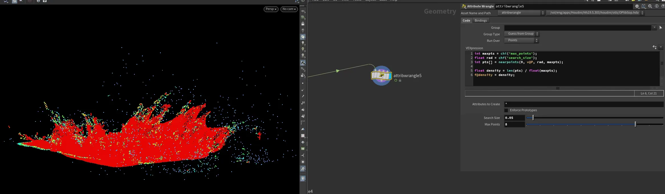
Task: Click the Search Size value field 0.05
Action: (x=515, y=118)
